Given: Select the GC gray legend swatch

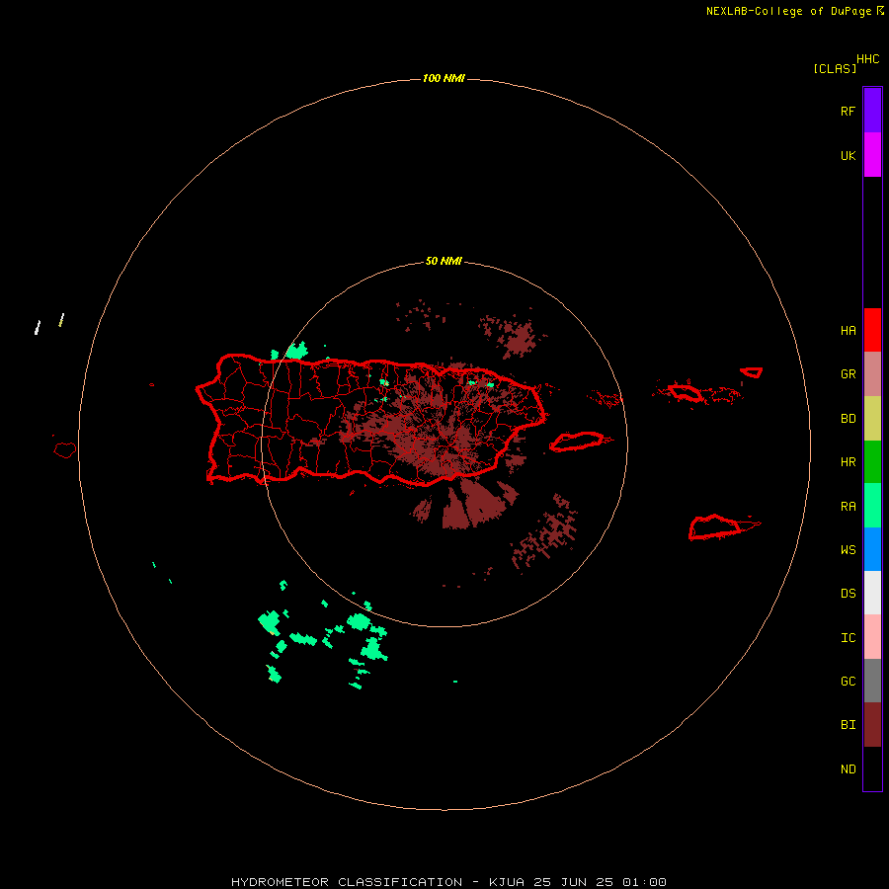Looking at the screenshot, I should [872, 681].
